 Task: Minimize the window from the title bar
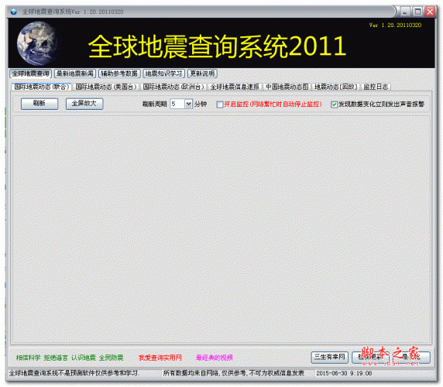(x=404, y=12)
